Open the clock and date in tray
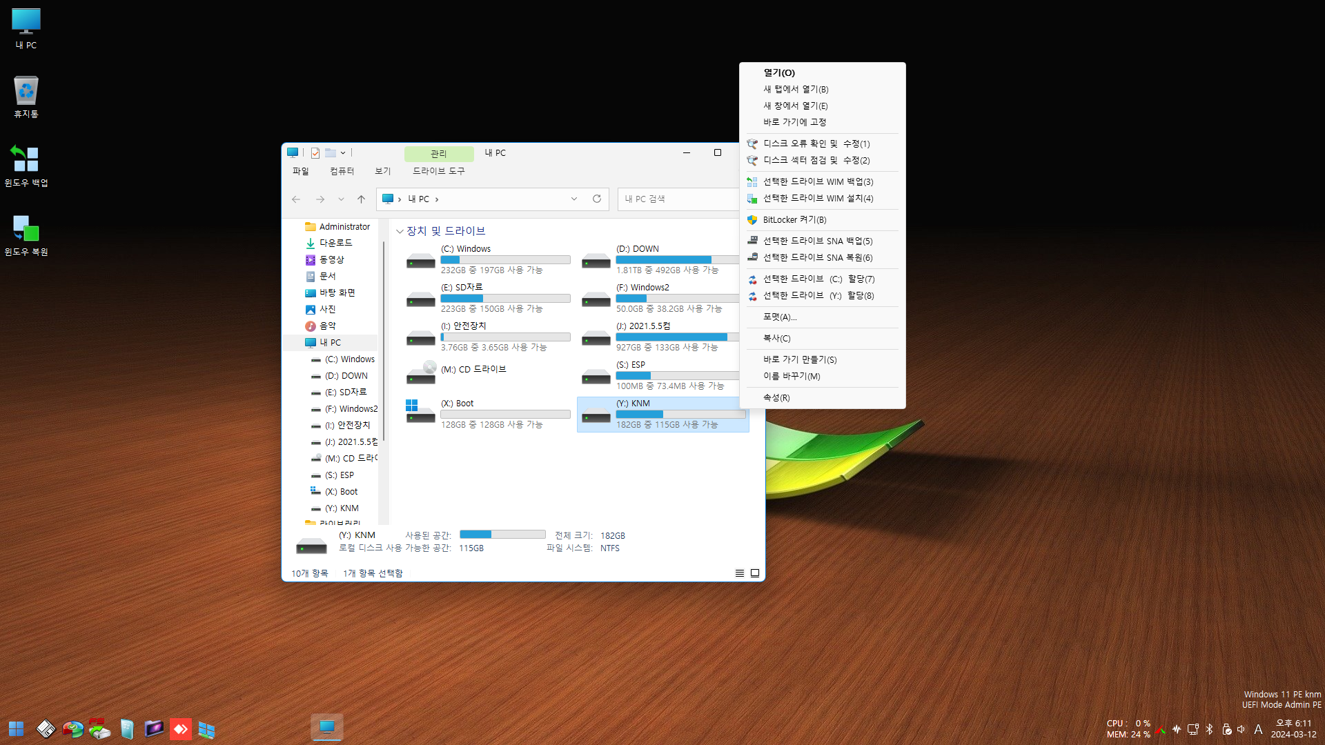 (1293, 728)
